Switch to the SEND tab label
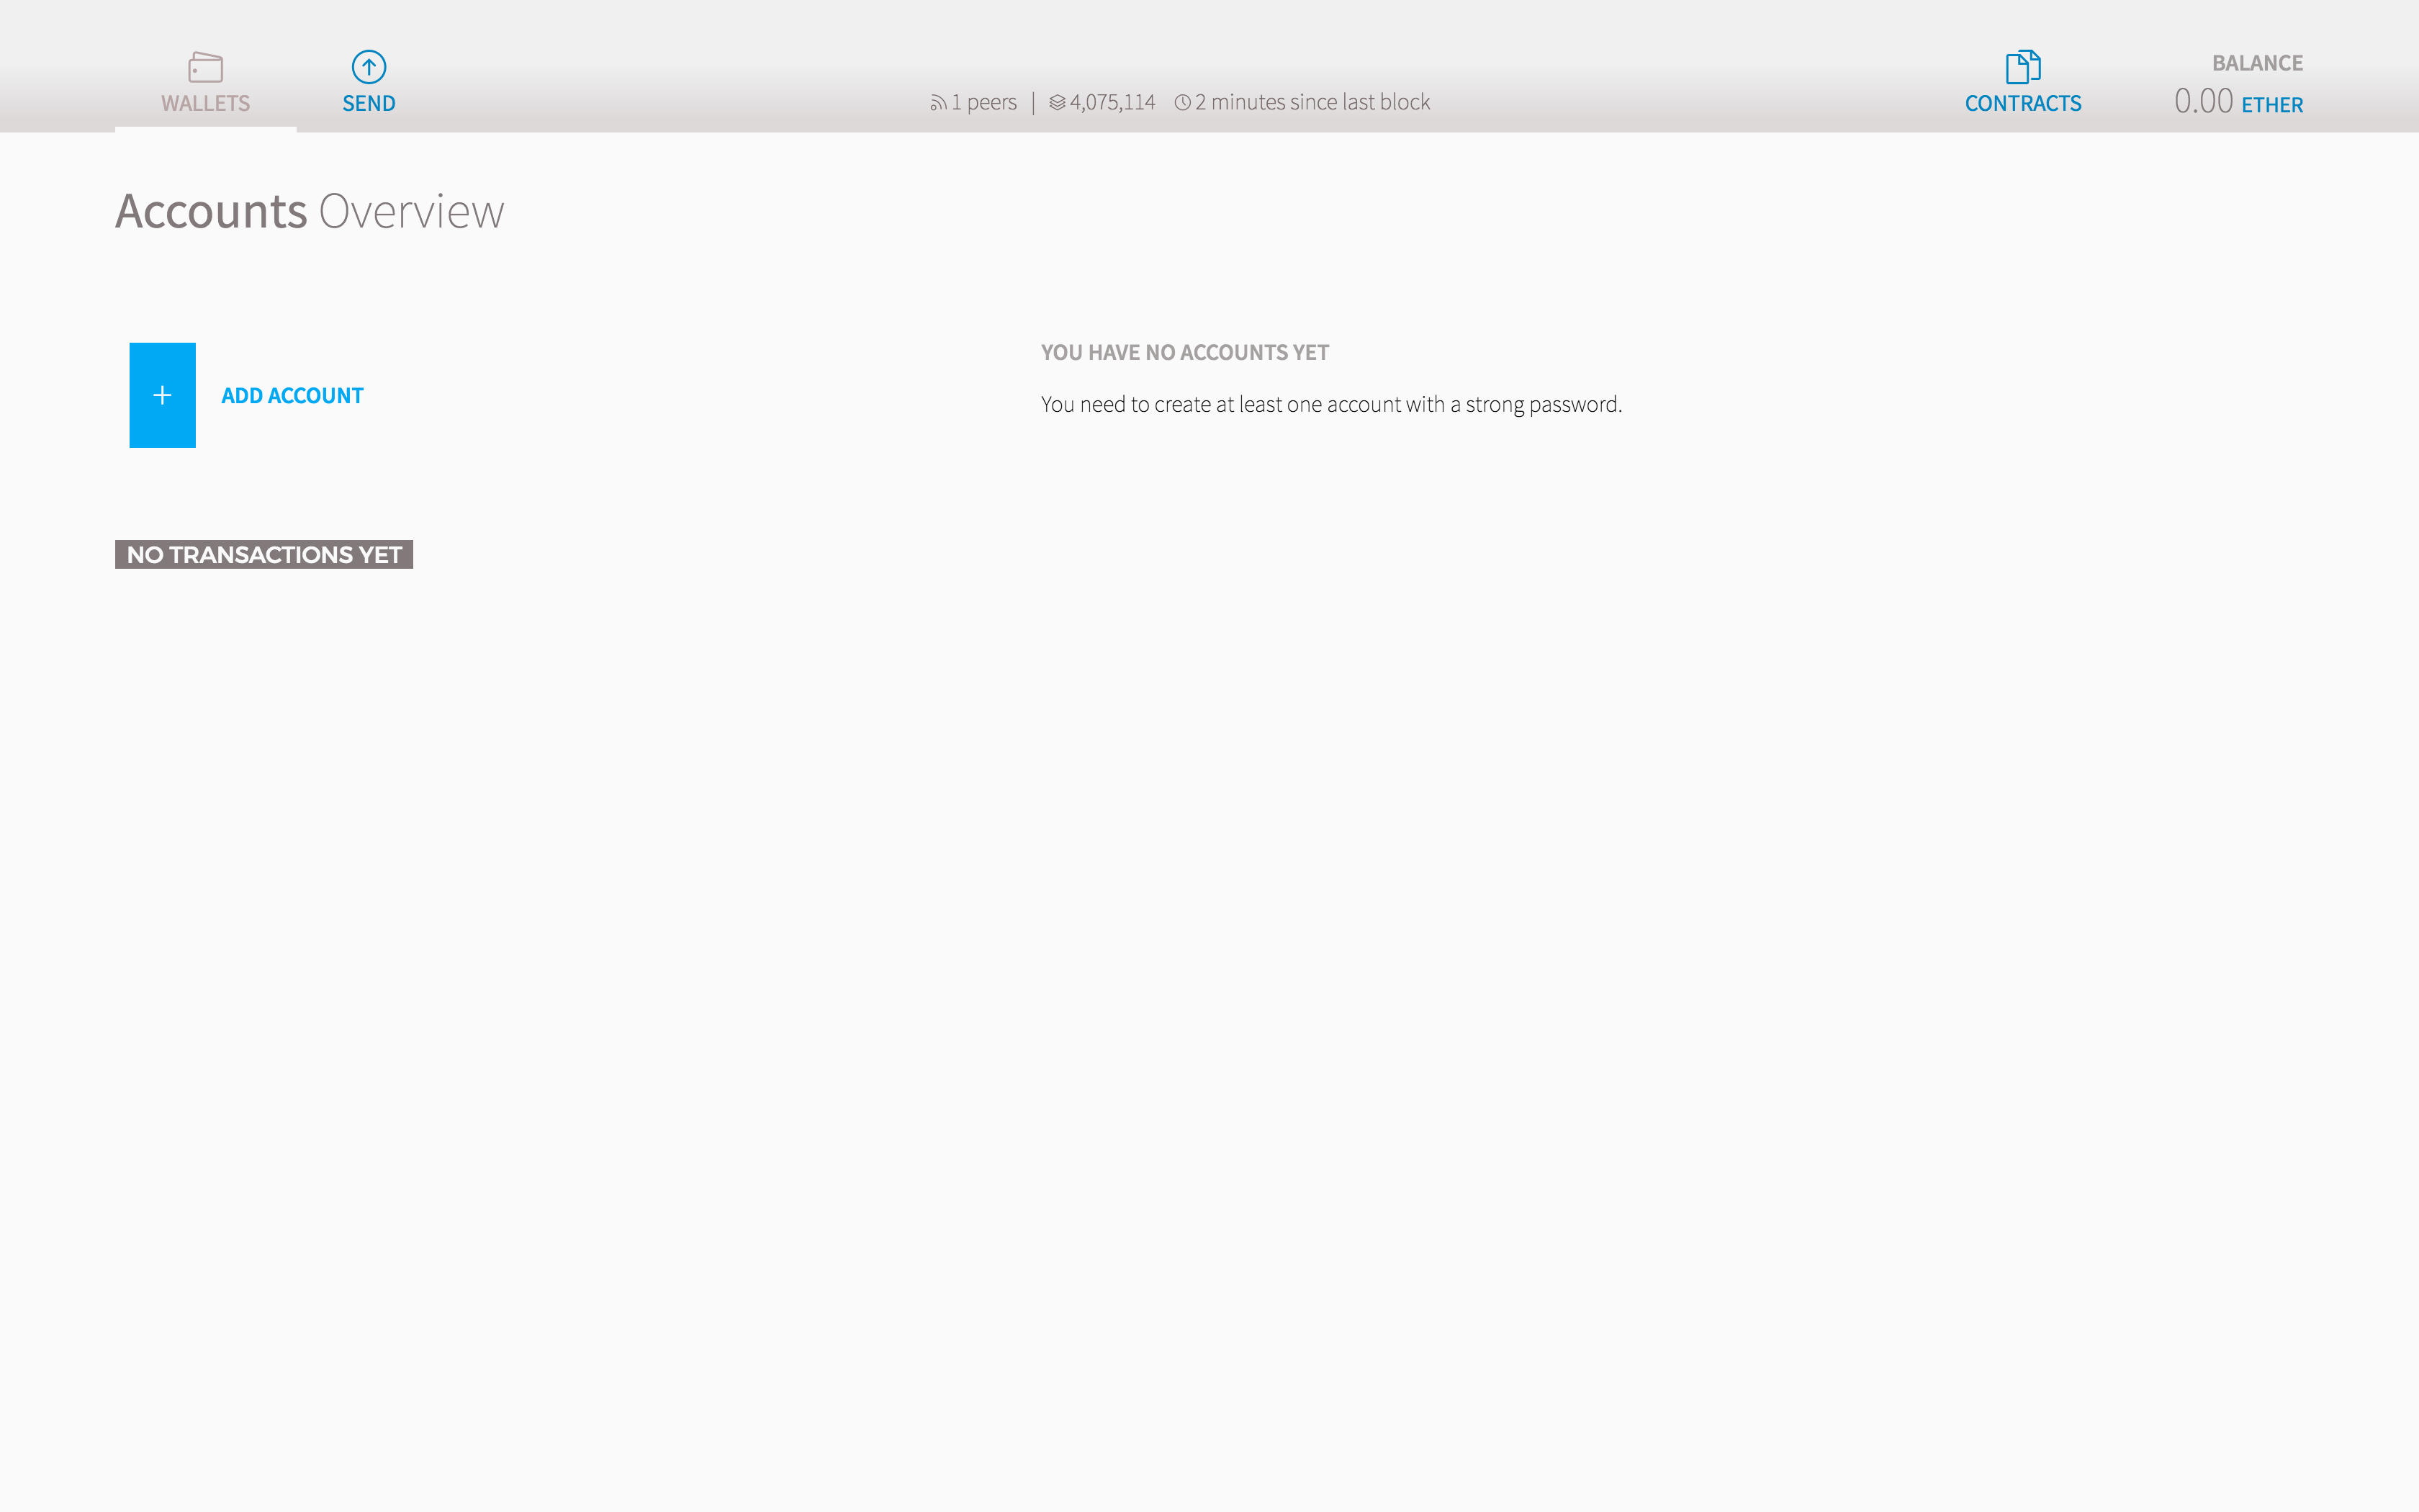Screen dimensions: 2419x1512 tap(369, 104)
